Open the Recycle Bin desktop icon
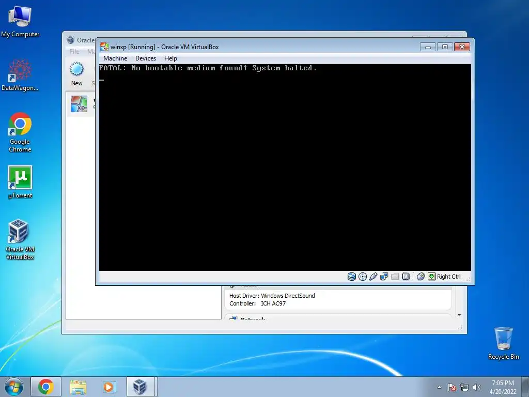Image resolution: width=529 pixels, height=397 pixels. click(503, 339)
